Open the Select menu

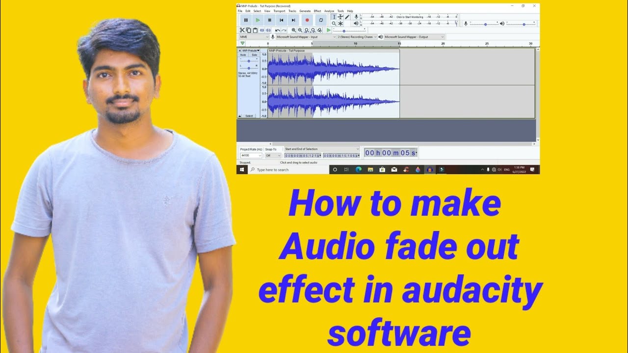click(x=257, y=11)
